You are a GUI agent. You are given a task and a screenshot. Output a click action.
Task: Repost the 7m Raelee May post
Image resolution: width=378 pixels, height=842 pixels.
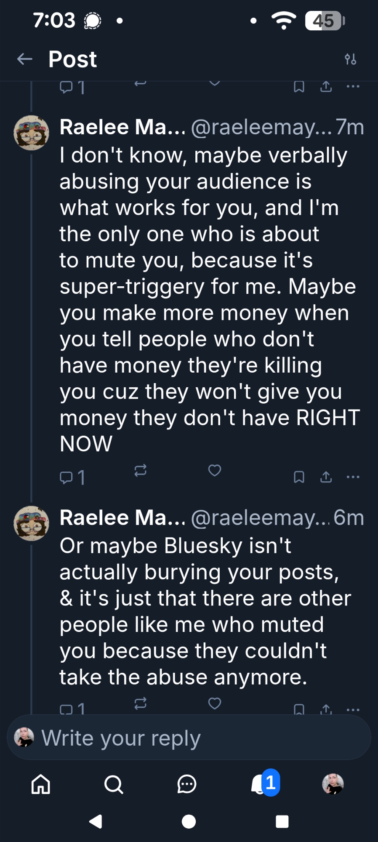point(140,470)
